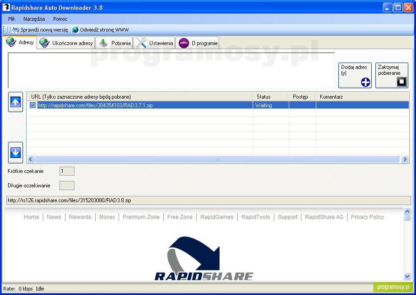The image size is (416, 295).
Task: Click the browser pane scroll up arrow
Action: [407, 211]
